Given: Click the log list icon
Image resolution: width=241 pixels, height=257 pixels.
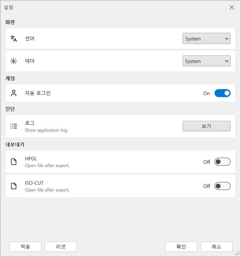Looking at the screenshot, I should tap(13, 126).
